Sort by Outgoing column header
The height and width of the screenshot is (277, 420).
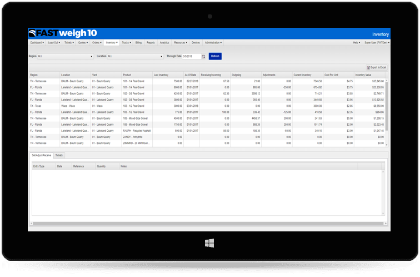[246, 75]
